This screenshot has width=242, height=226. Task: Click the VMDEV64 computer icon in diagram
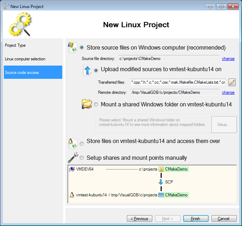pyautogui.click(x=72, y=169)
